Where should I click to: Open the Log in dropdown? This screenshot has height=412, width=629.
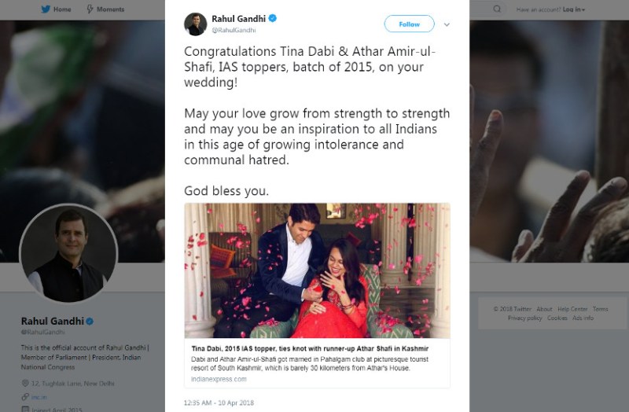click(572, 9)
